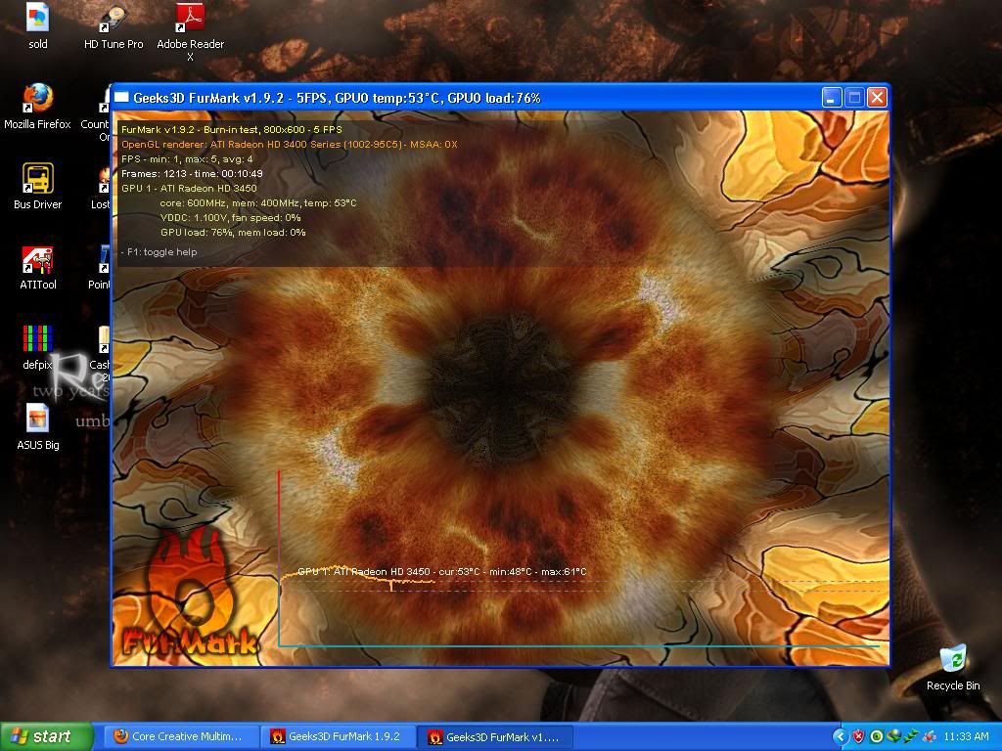Image resolution: width=1002 pixels, height=751 pixels.
Task: Click the green stacked arrows tray icon
Action: (912, 736)
